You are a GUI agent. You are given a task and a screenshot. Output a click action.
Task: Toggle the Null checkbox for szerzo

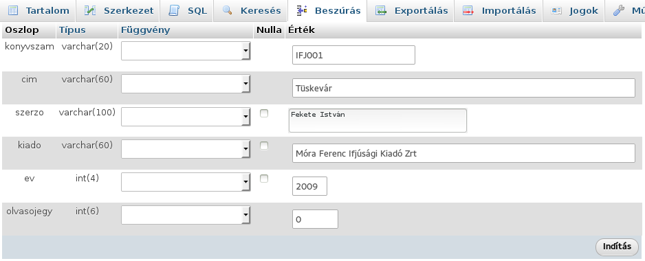(264, 113)
